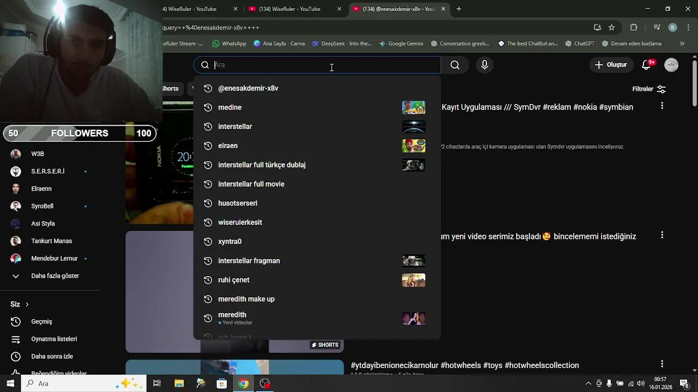Pick the xyntra0 suggestion
This screenshot has width=698, height=392.
tap(317, 241)
